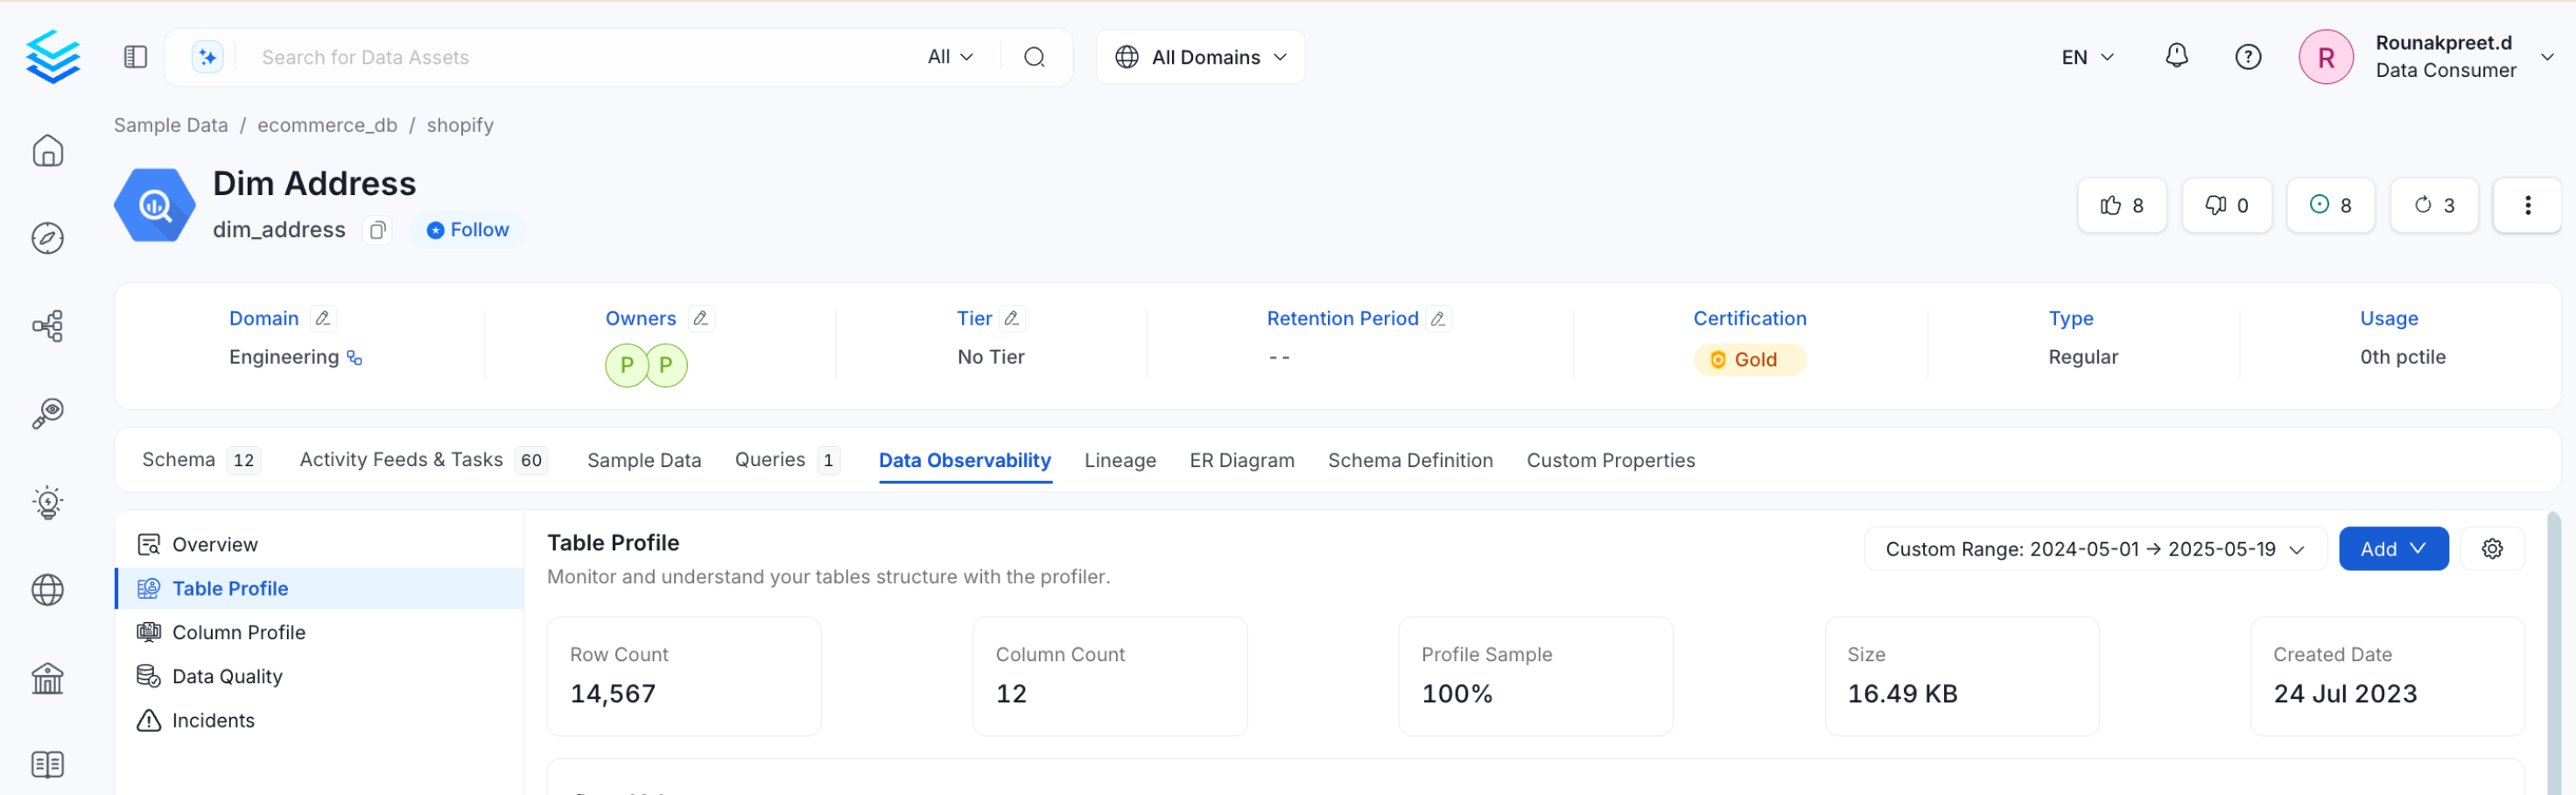Open profiler settings gear icon
The width and height of the screenshot is (2576, 795).
tap(2491, 548)
